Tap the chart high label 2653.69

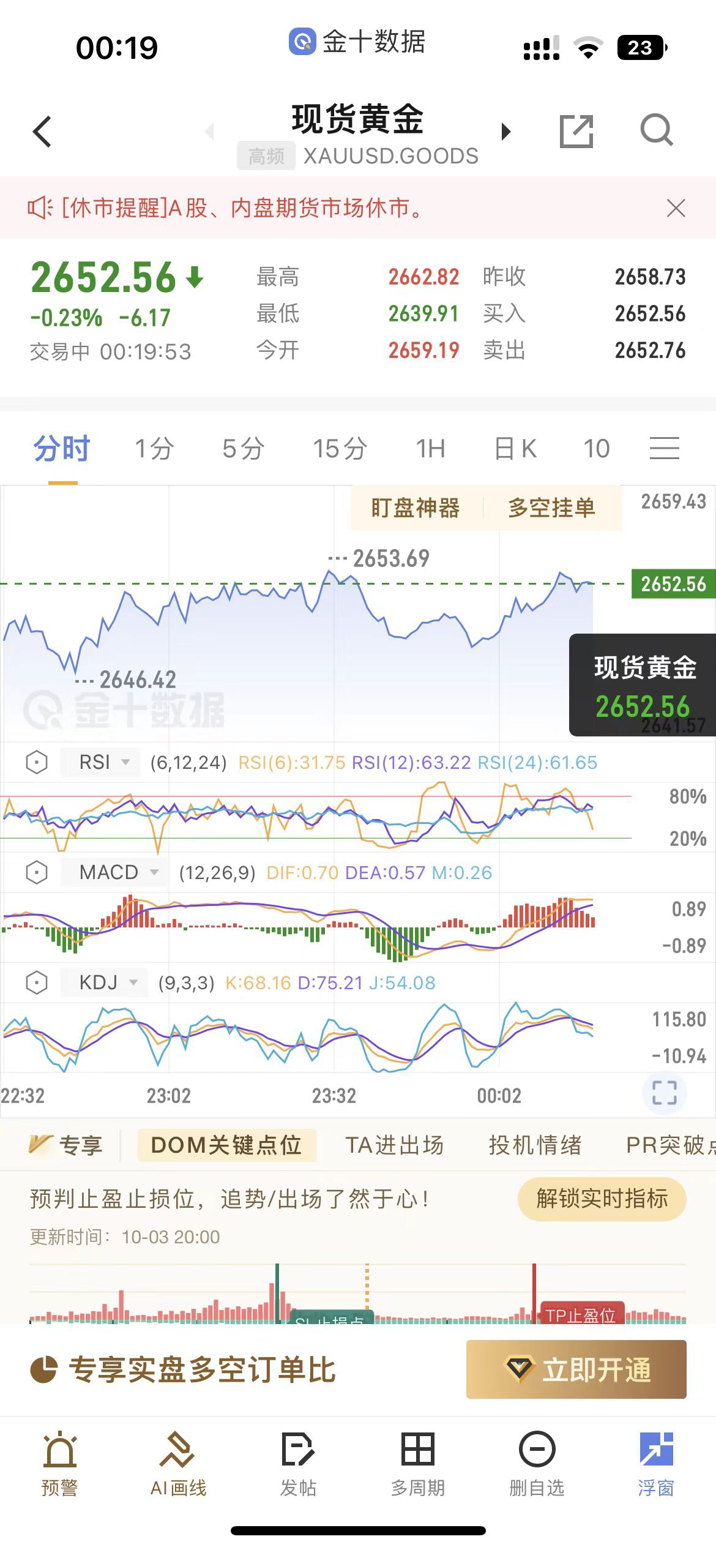tap(391, 558)
